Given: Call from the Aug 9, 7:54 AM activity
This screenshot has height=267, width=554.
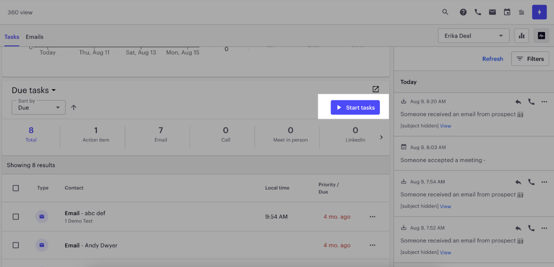Looking at the screenshot, I should click(531, 182).
